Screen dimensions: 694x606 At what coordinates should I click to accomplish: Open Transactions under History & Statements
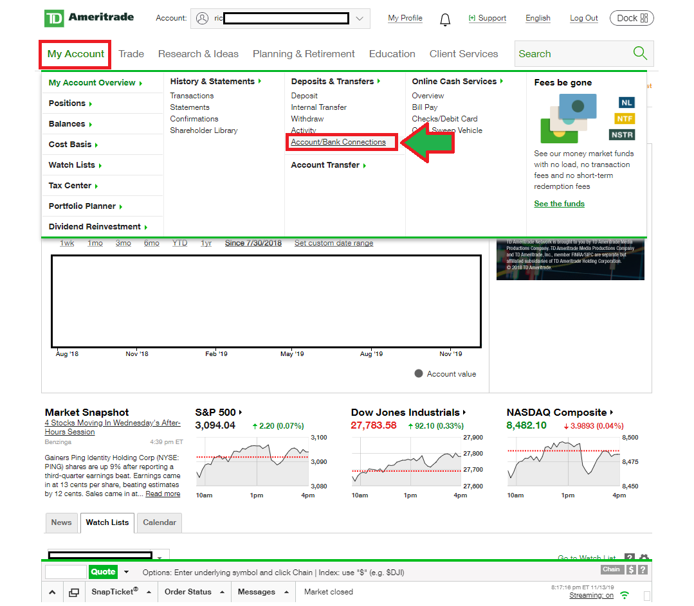192,96
